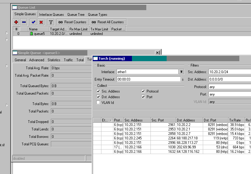
Task: Click the Total Dropped value field
Action: (72, 122)
